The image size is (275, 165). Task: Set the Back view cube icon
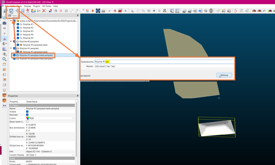tap(4, 100)
